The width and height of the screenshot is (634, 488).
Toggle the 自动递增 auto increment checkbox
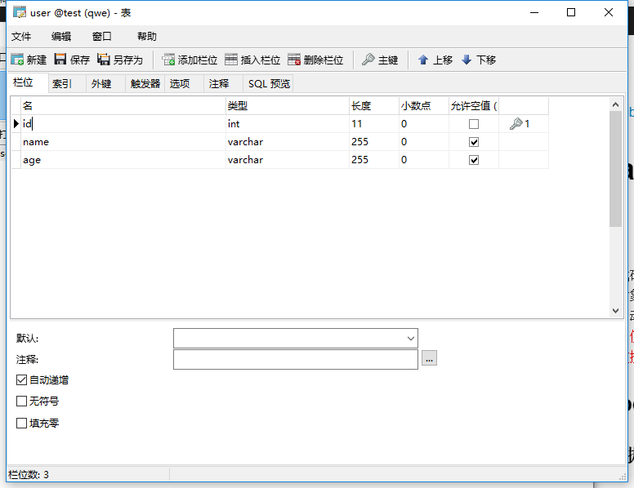click(22, 380)
